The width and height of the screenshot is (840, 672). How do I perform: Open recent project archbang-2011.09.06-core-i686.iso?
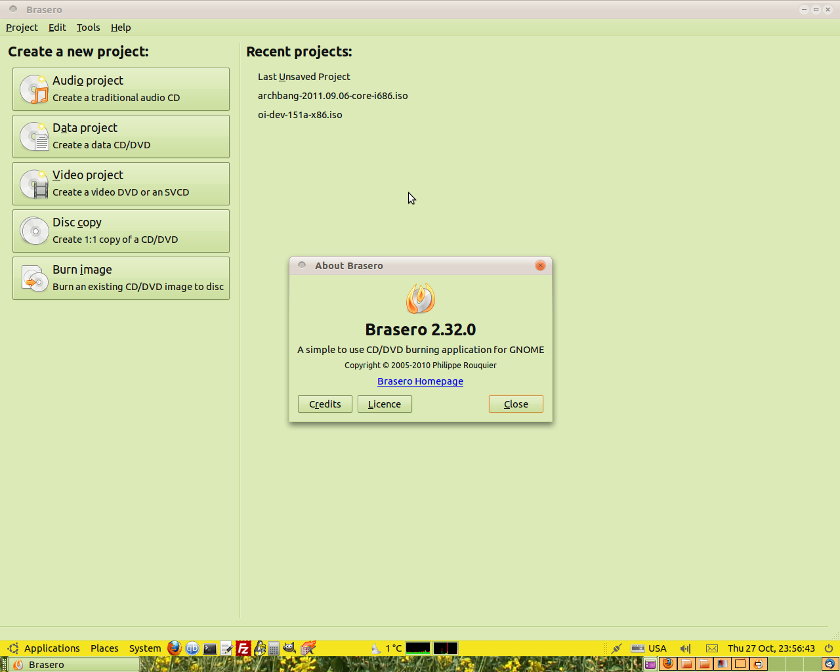(333, 96)
